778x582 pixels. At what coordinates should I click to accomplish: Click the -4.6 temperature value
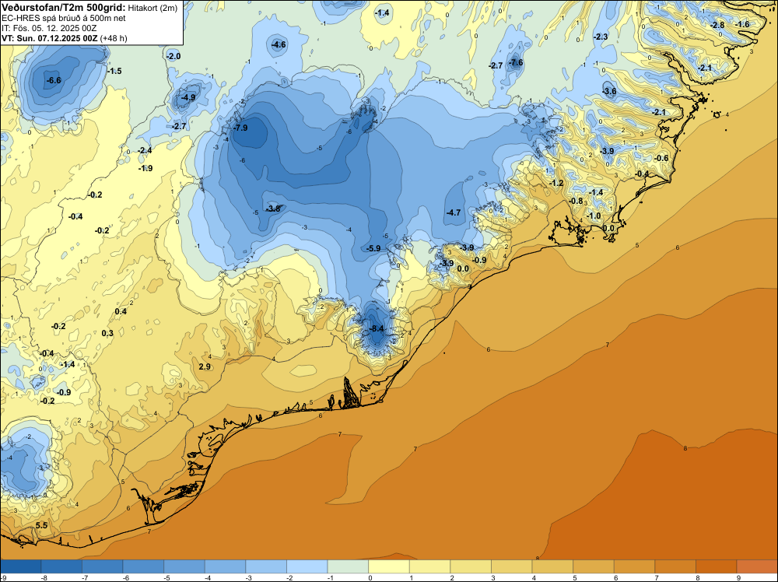[x=279, y=44]
